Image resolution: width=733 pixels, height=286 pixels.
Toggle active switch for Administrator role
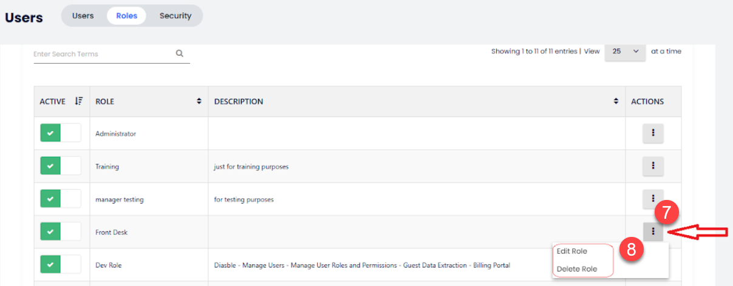(x=60, y=133)
